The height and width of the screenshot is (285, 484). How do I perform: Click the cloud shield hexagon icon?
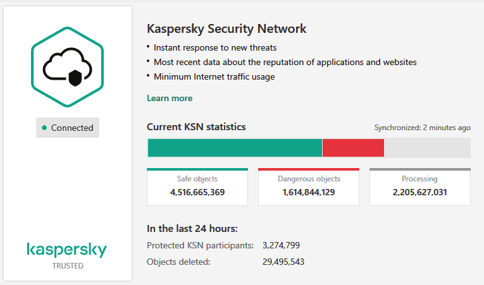pos(68,65)
